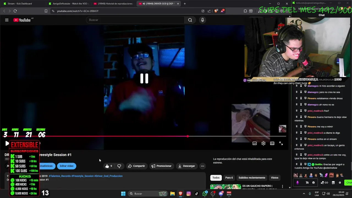Go back with browser back arrow
Viewport: 352px width, 198px height.
[4, 11]
